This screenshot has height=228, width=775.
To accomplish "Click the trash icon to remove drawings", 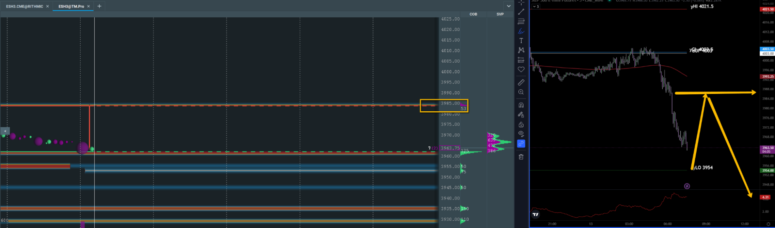I will click(x=521, y=157).
